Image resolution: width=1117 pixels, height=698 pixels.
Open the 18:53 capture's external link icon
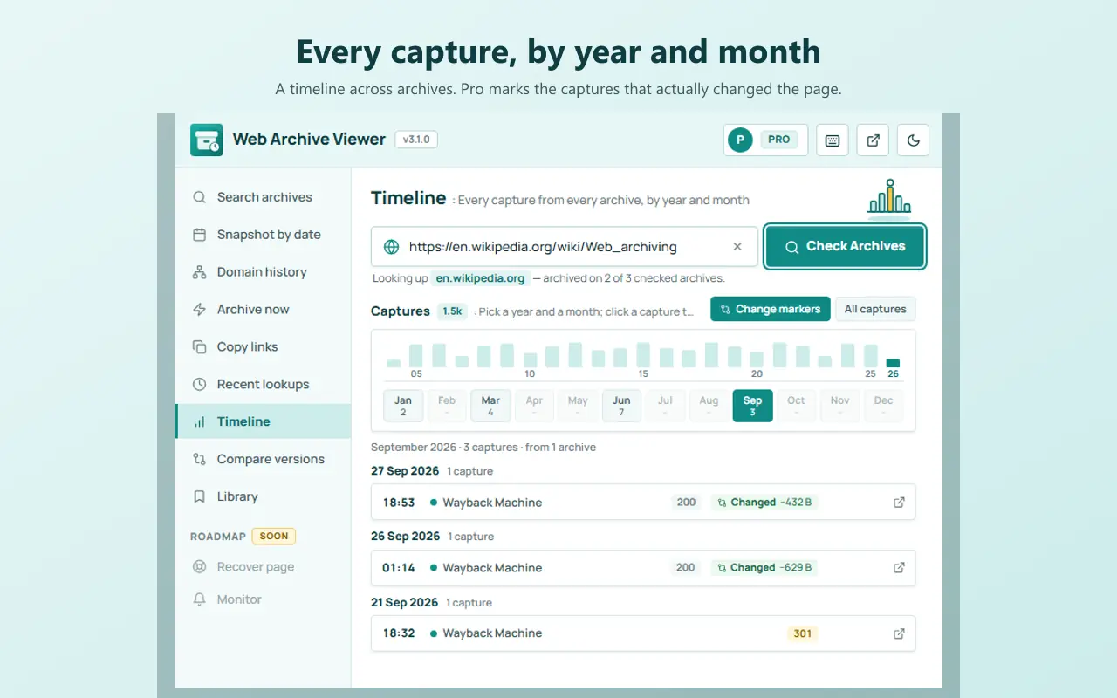pyautogui.click(x=899, y=503)
